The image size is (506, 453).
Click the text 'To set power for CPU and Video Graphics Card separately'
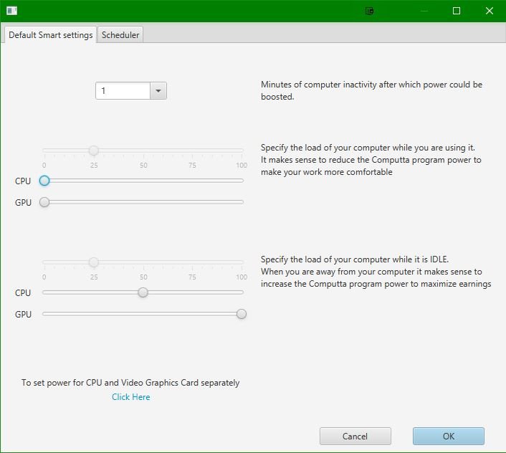(130, 383)
